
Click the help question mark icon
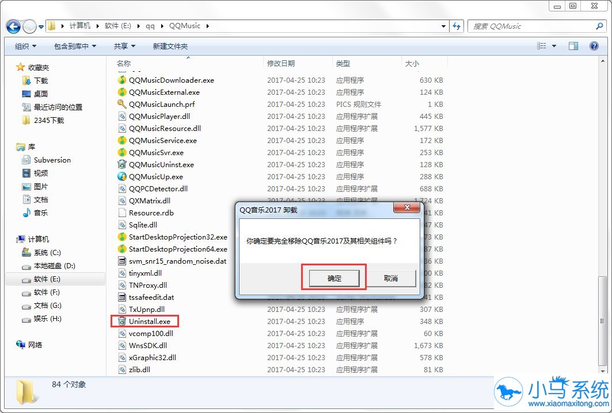click(x=594, y=46)
